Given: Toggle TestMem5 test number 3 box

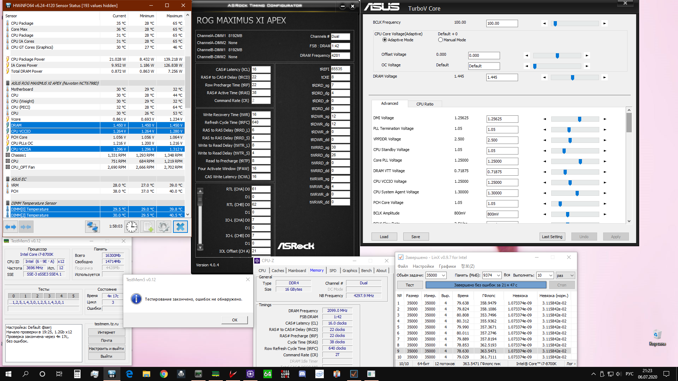Looking at the screenshot, I should (49, 296).
